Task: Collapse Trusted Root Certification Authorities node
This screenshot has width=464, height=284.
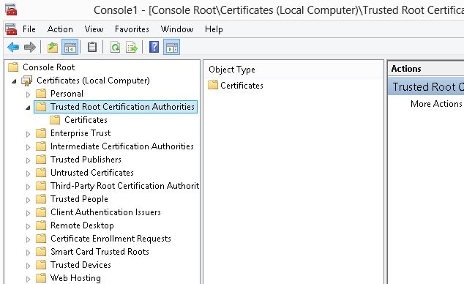Action: click(x=28, y=108)
